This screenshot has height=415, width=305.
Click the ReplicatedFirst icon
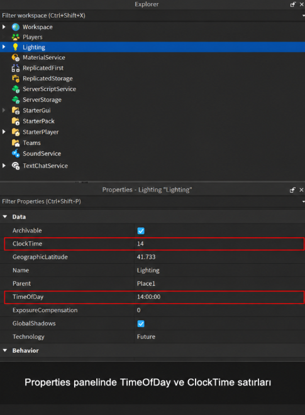tap(16, 68)
